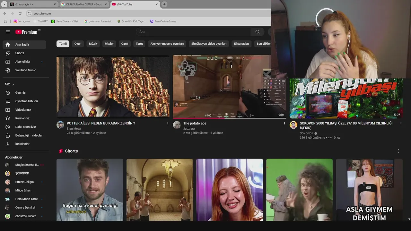
Task: Open options menu for Potter Ailesi video
Action: click(x=168, y=124)
